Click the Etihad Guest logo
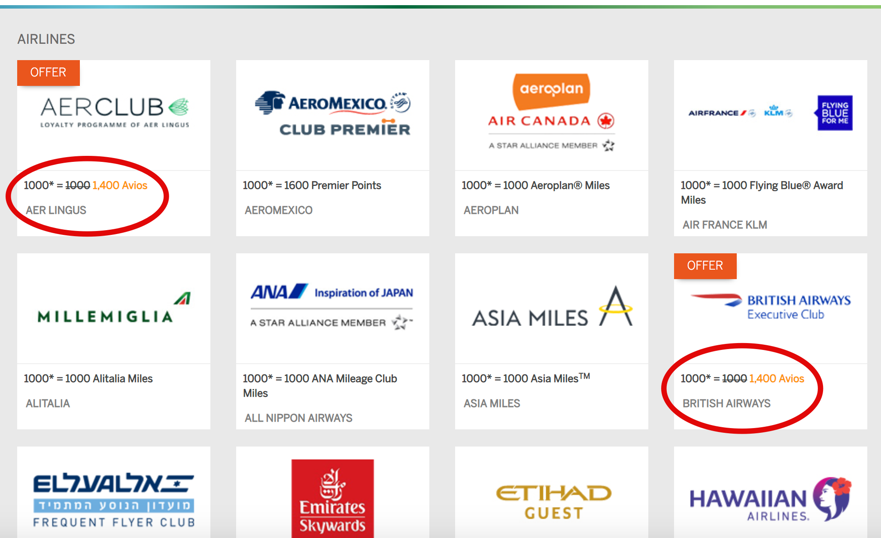Viewport: 881px width, 538px height. [x=554, y=502]
